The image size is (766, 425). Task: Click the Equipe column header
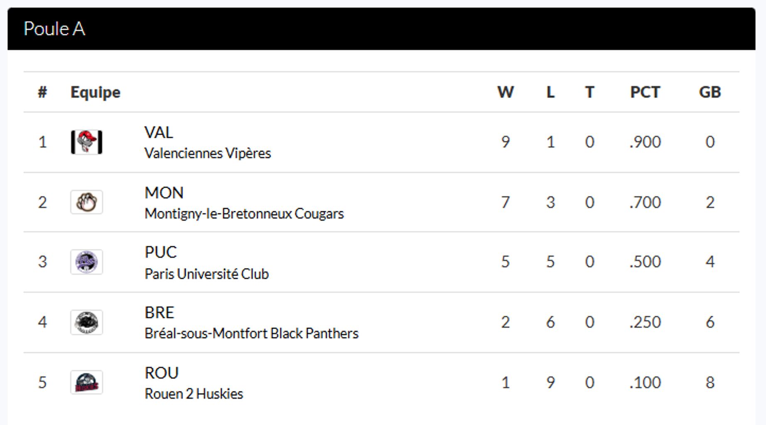coord(95,92)
